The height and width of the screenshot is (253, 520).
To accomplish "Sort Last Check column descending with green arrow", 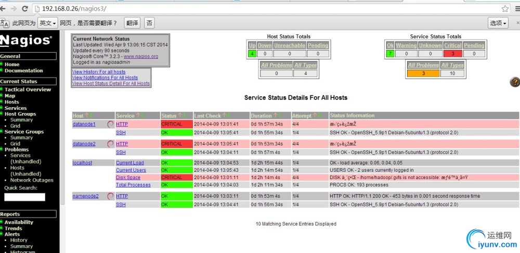I will pos(229,115).
